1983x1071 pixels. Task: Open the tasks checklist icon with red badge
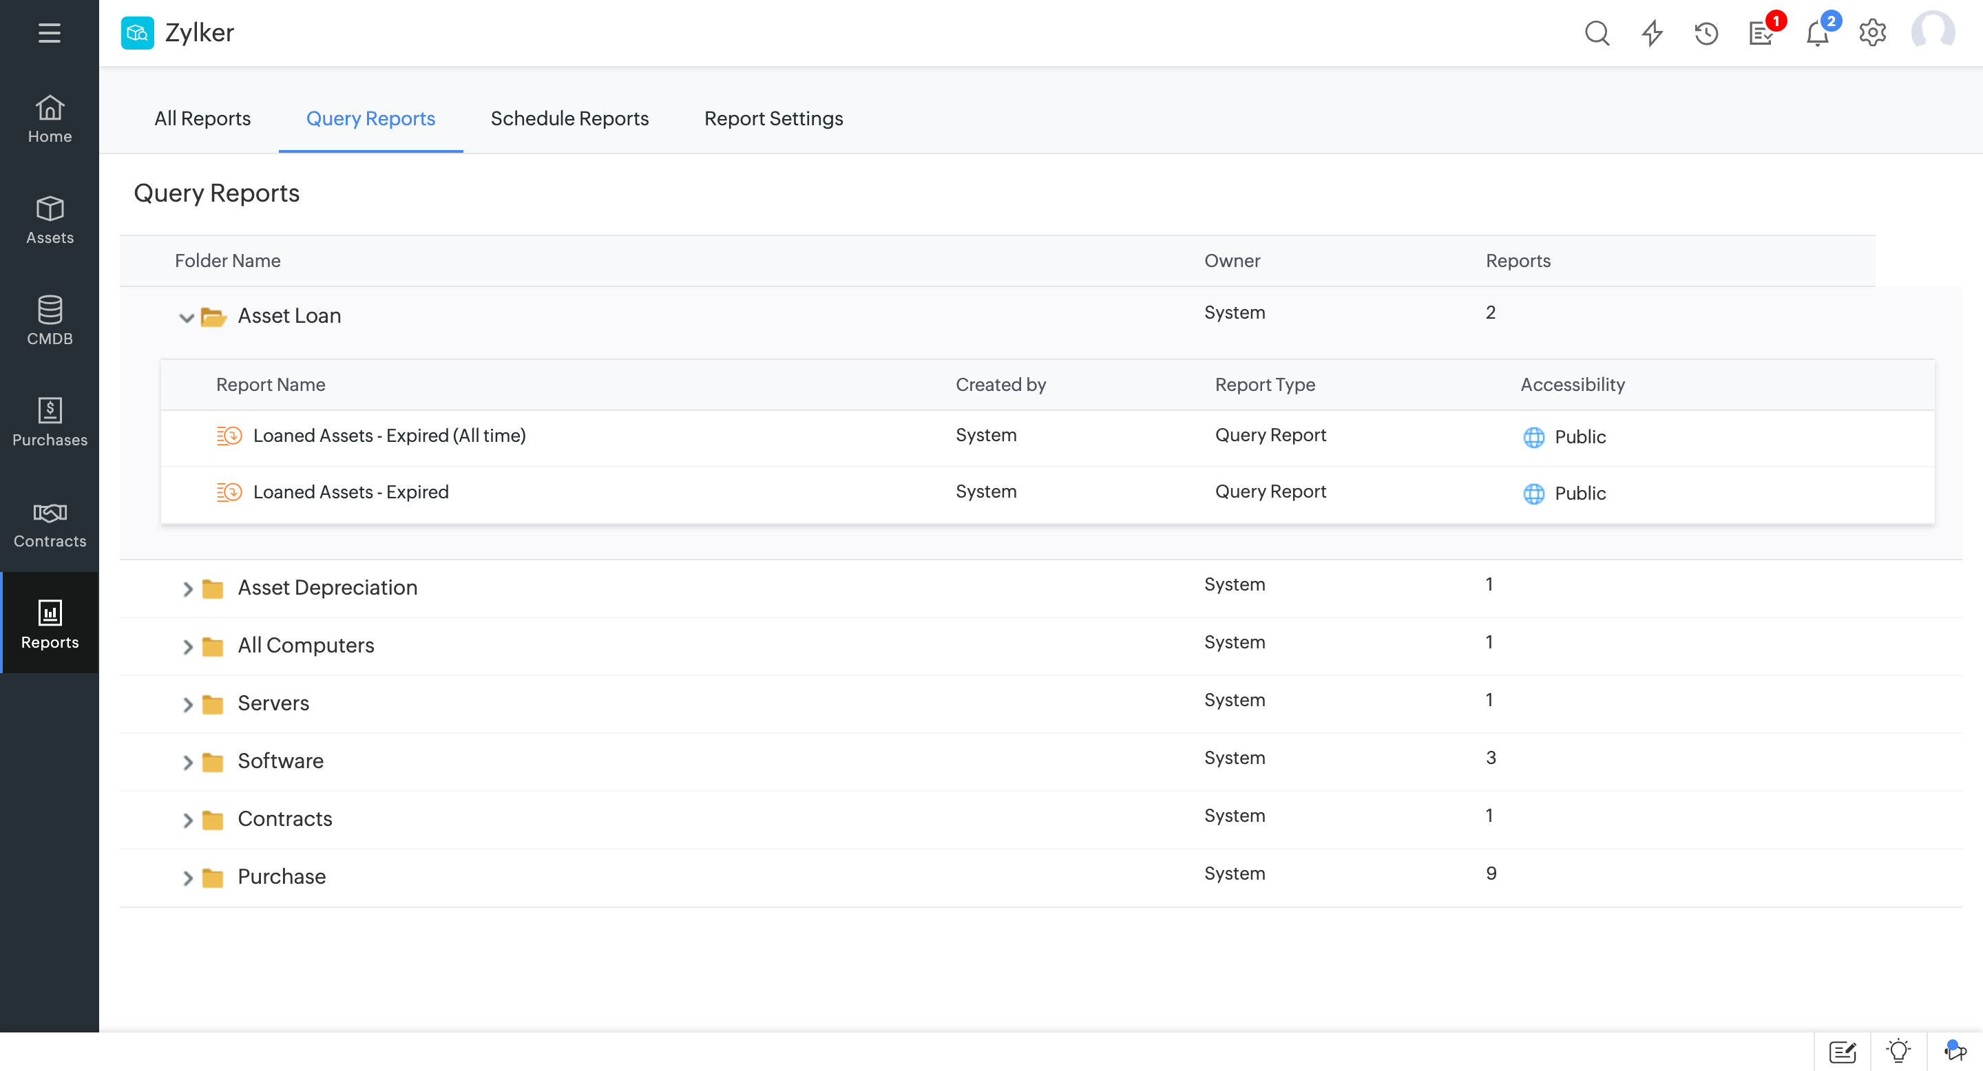click(x=1761, y=33)
